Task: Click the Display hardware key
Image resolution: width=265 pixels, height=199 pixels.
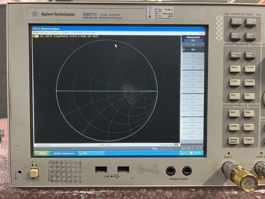Action: coord(249,83)
